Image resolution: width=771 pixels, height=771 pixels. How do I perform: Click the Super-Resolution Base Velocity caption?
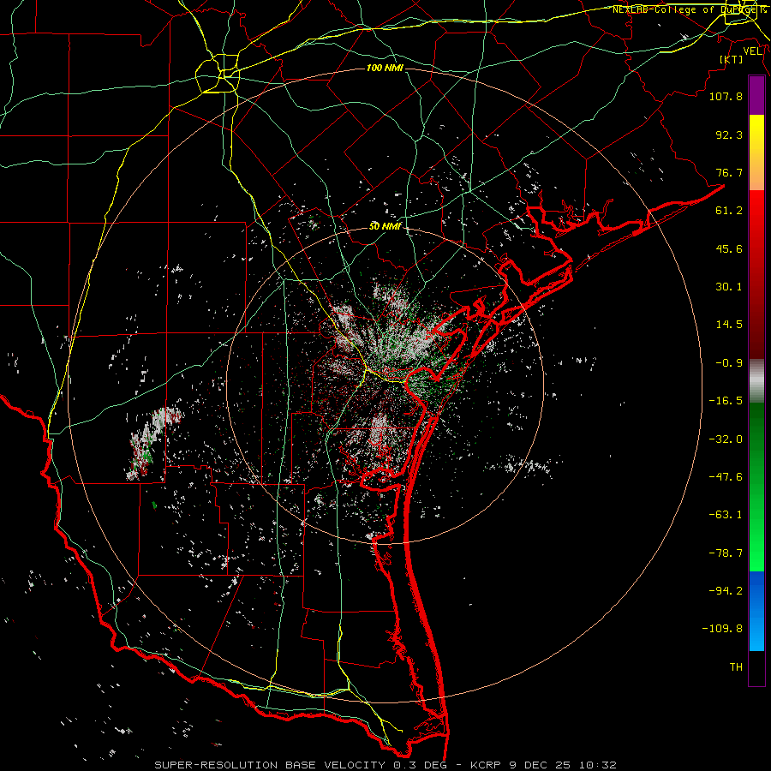click(x=385, y=765)
